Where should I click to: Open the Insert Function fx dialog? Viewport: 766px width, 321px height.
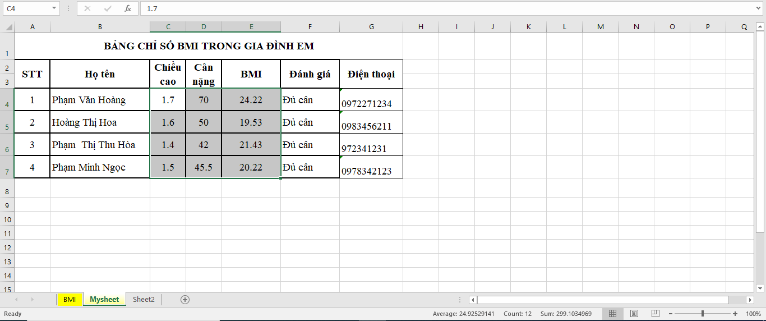click(128, 8)
